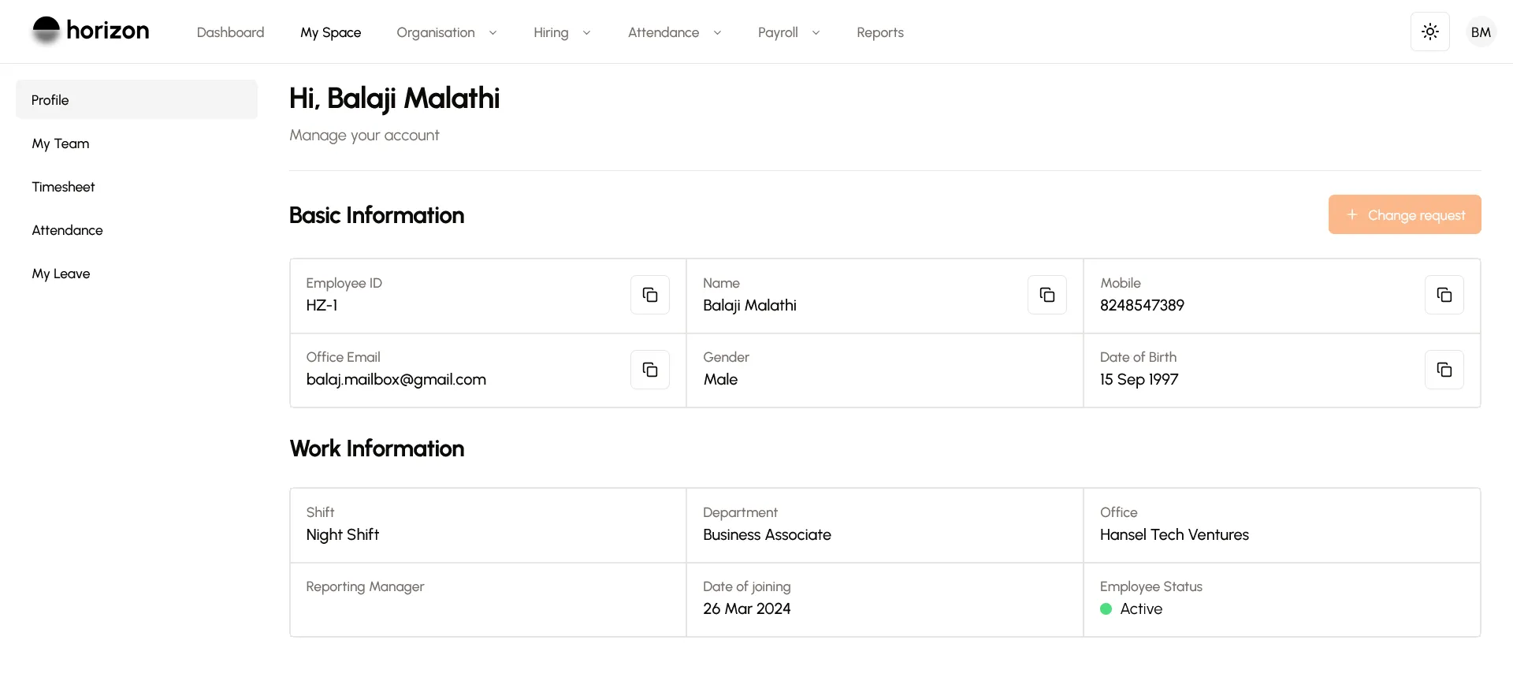
Task: Copy the Office Email address
Action: point(650,370)
